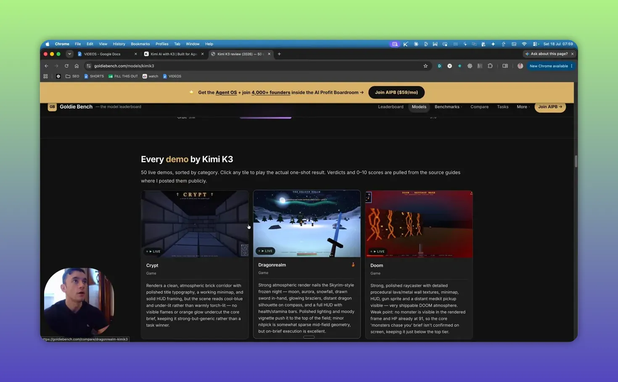Open the ChatGPT extension icon in toolbar

click(470, 66)
